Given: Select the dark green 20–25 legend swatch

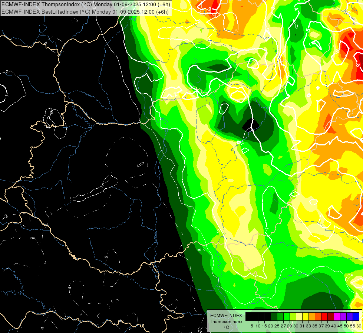Looking at the screenshot, I should pyautogui.click(x=274, y=316).
